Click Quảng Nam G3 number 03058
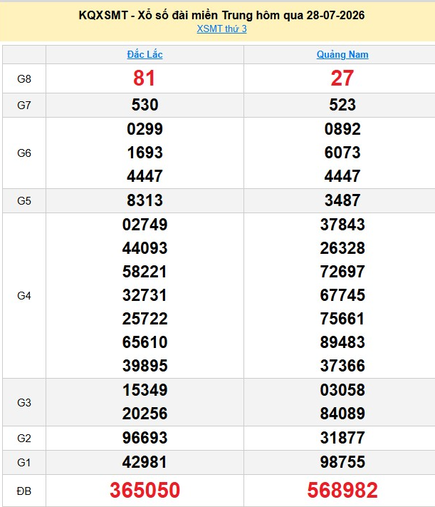Viewport: 435px width, 507px height. point(342,390)
